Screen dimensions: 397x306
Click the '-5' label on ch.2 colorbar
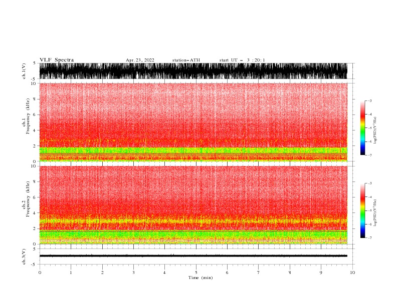pyautogui.click(x=369, y=210)
